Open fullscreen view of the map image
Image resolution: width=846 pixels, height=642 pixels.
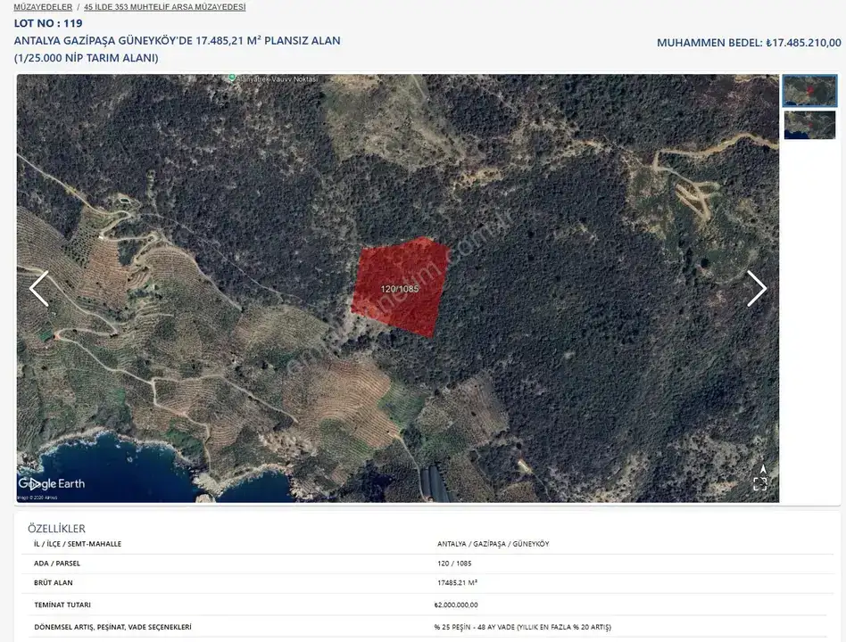point(760,484)
